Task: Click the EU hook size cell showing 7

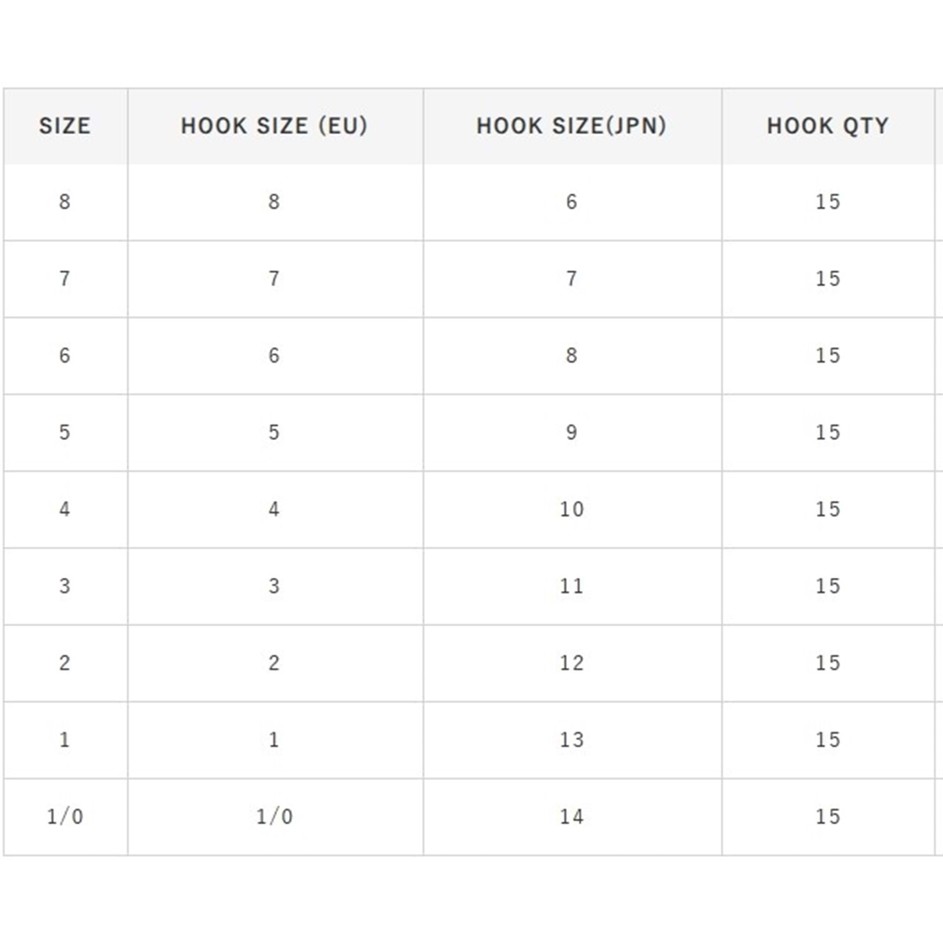Action: [x=274, y=278]
